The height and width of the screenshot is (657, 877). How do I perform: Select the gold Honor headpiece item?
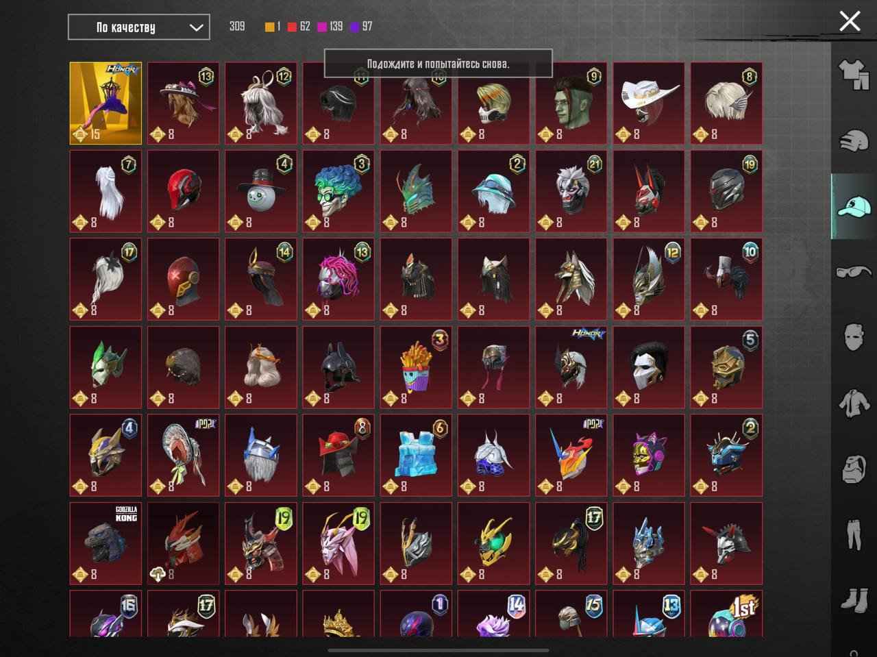pos(106,103)
